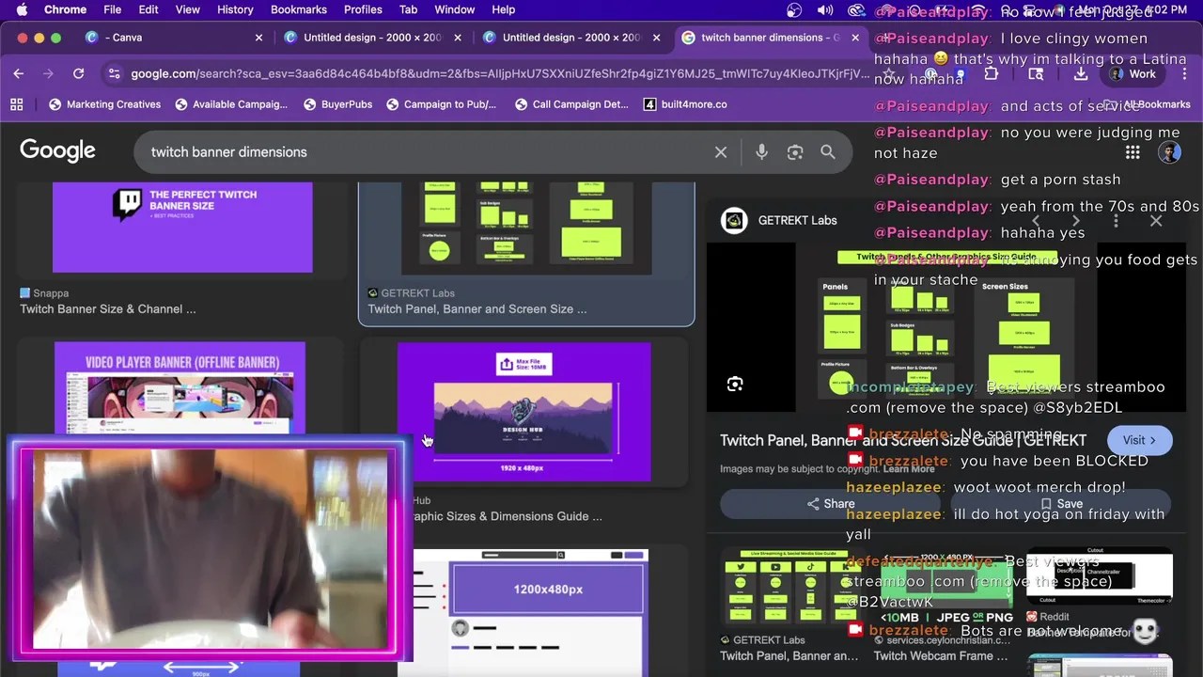Open the preview panel more options menu
Viewport: 1203px width, 677px height.
coord(1116,221)
